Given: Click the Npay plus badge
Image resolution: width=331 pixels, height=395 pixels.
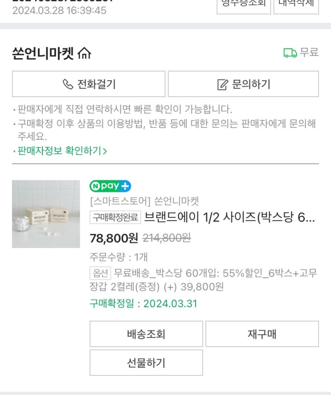Looking at the screenshot, I should (x=110, y=186).
